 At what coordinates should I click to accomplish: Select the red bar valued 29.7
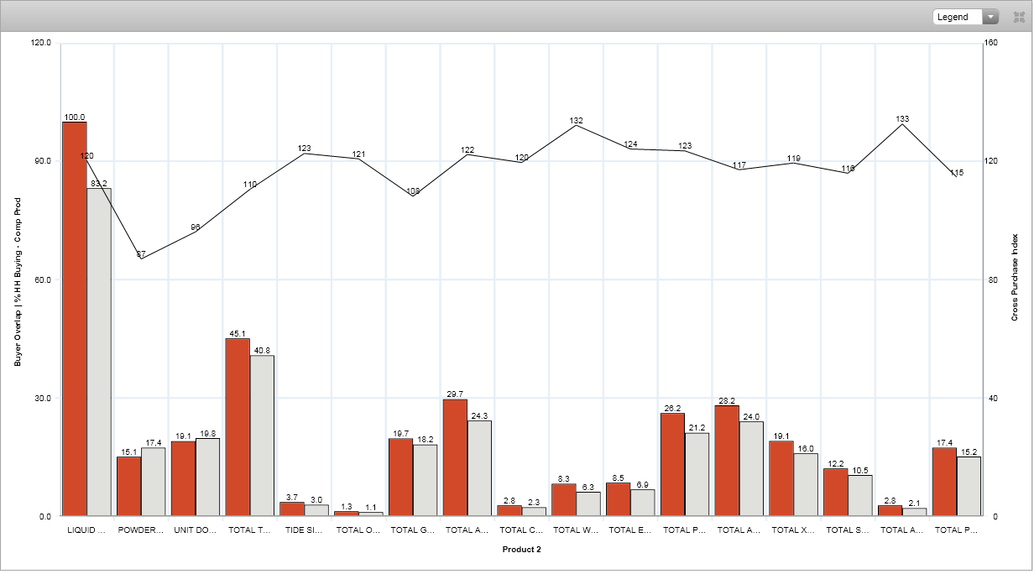(x=455, y=457)
